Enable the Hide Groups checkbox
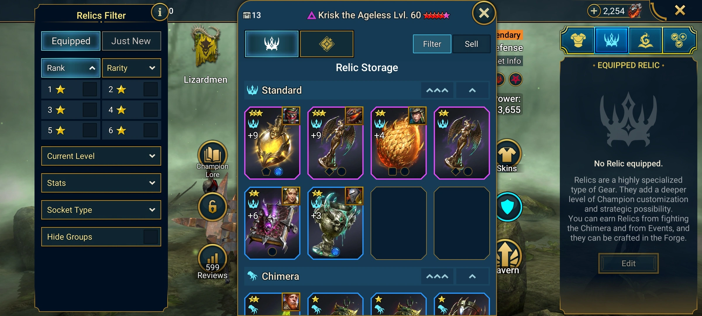 150,237
